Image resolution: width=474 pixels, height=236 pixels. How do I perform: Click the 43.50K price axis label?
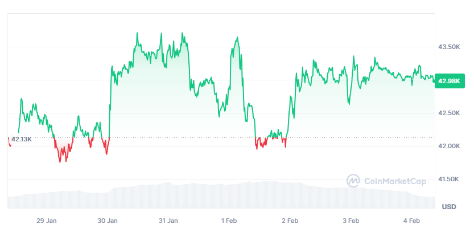450,47
